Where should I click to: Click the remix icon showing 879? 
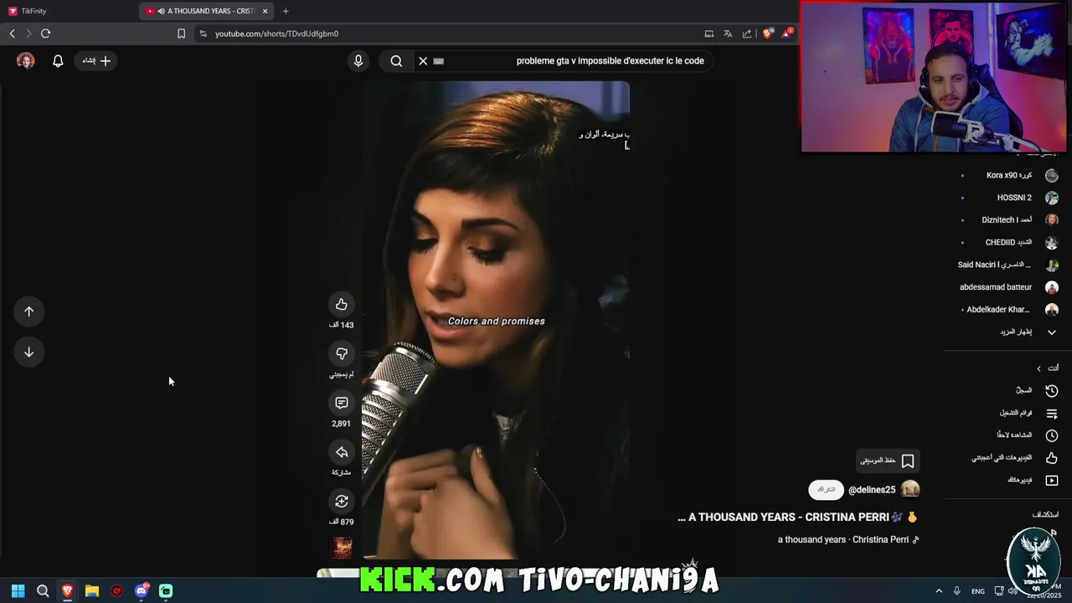click(342, 502)
